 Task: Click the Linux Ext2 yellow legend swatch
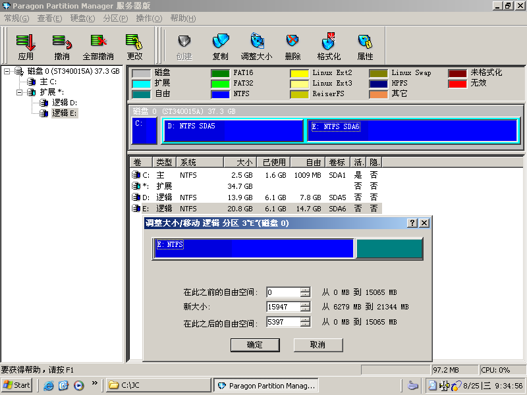pos(299,73)
